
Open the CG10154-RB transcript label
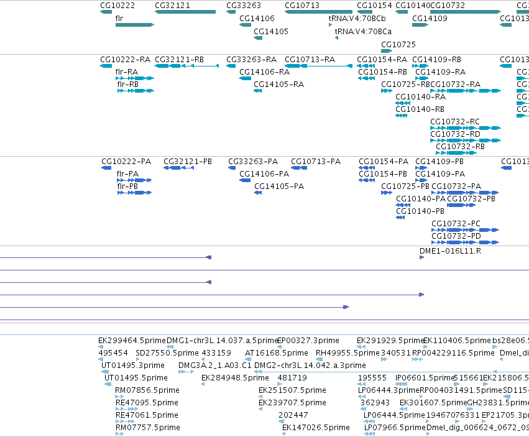pos(382,72)
